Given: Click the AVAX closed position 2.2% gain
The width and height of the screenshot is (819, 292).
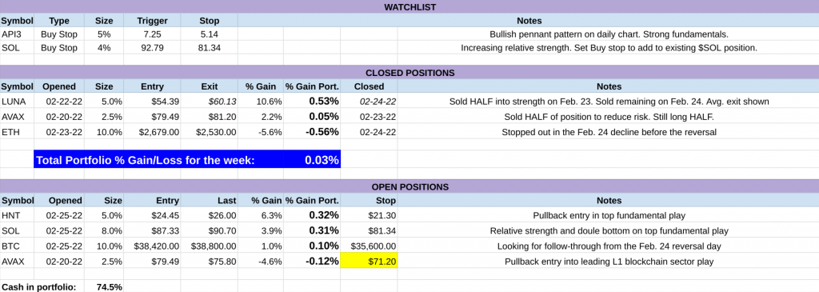Looking at the screenshot, I should pyautogui.click(x=261, y=117).
